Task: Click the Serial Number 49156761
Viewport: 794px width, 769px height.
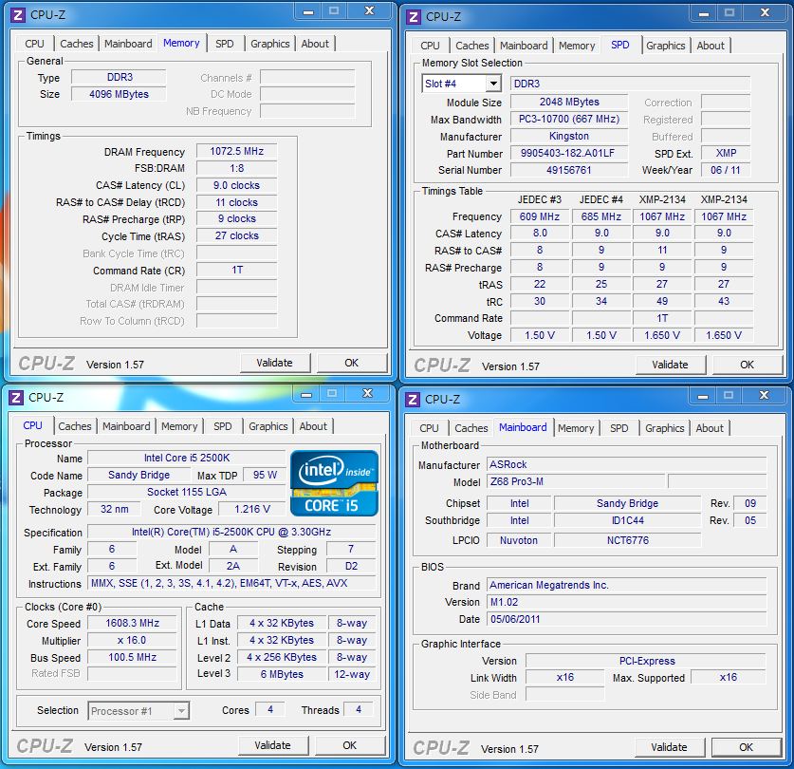Action: click(569, 170)
